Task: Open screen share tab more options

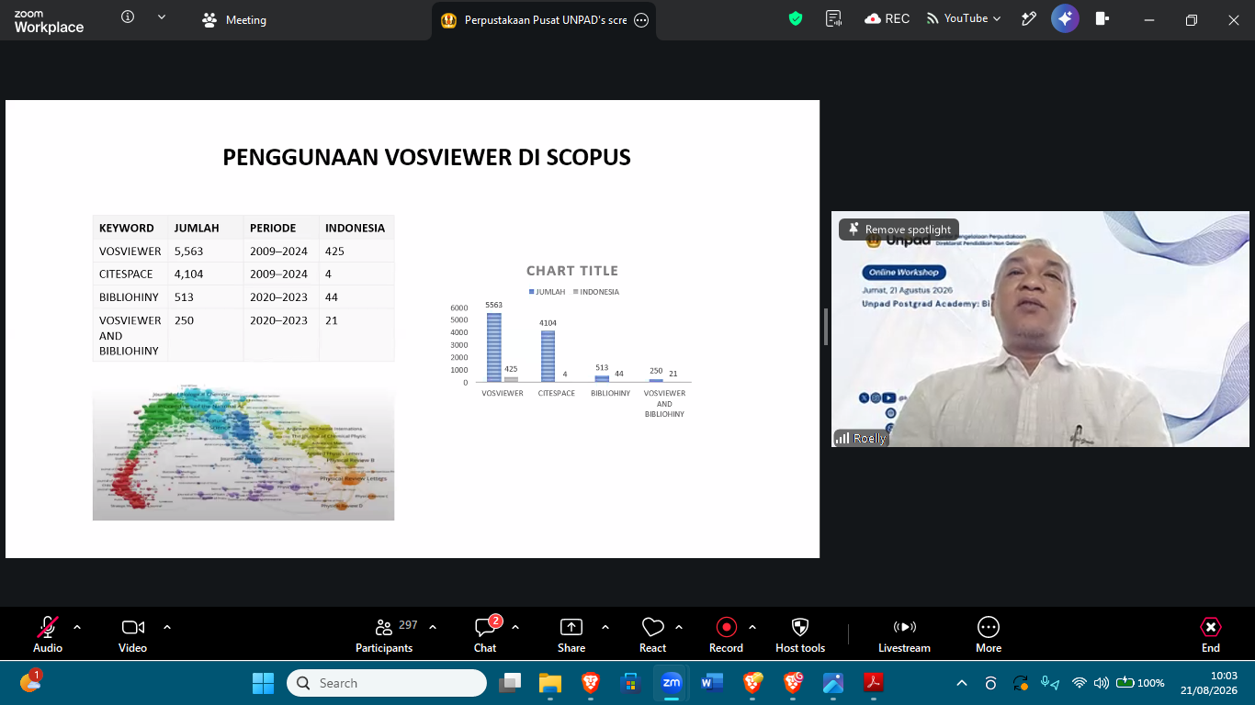Action: tap(641, 20)
